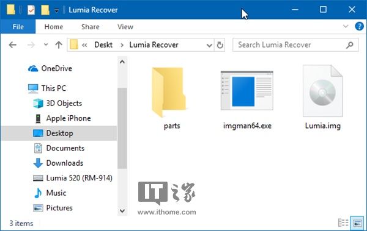Switch to large icons view layout
This screenshot has height=231, width=367.
point(357,222)
